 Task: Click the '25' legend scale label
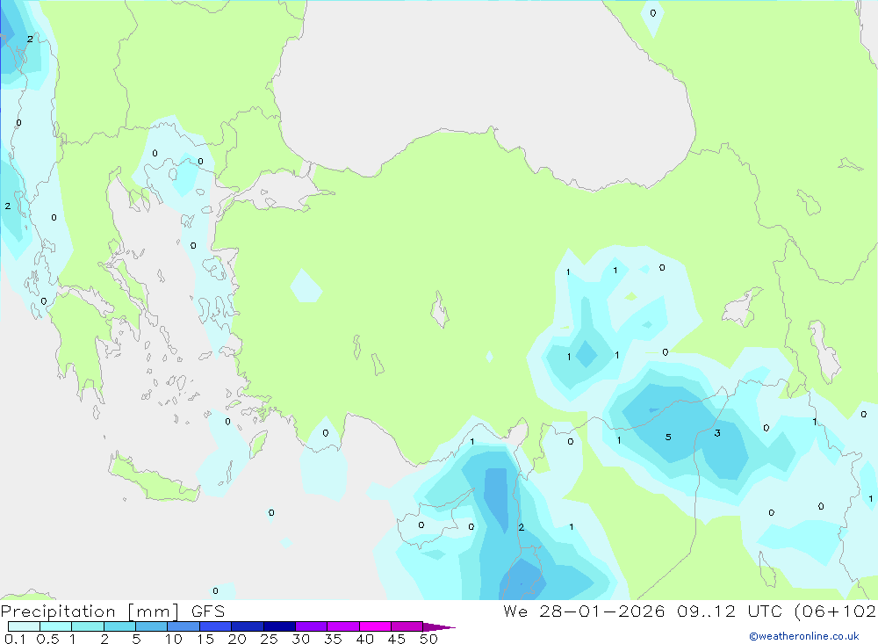click(269, 639)
